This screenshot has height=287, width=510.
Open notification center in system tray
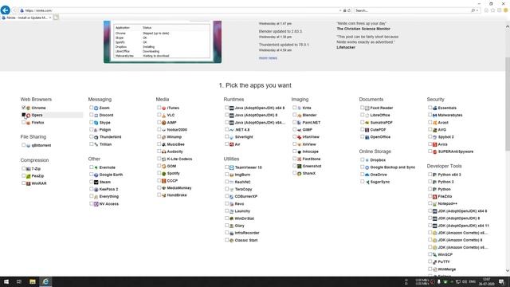pos(501,281)
